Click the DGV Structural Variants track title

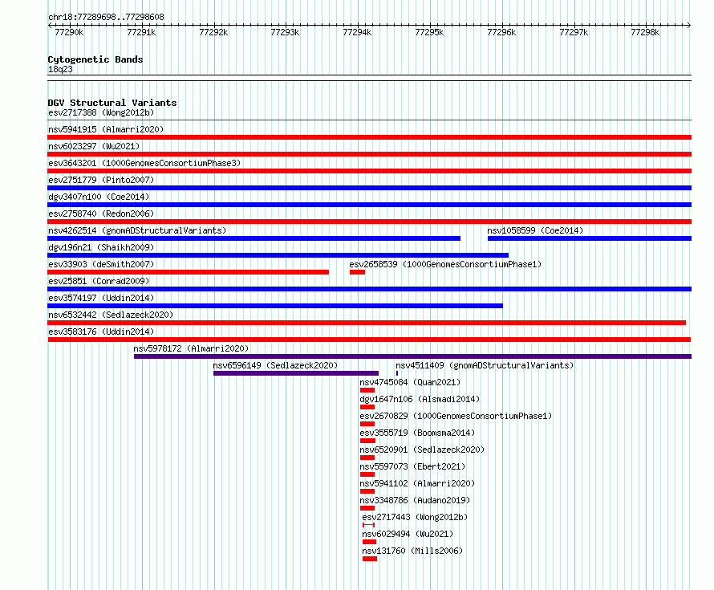pyautogui.click(x=112, y=103)
